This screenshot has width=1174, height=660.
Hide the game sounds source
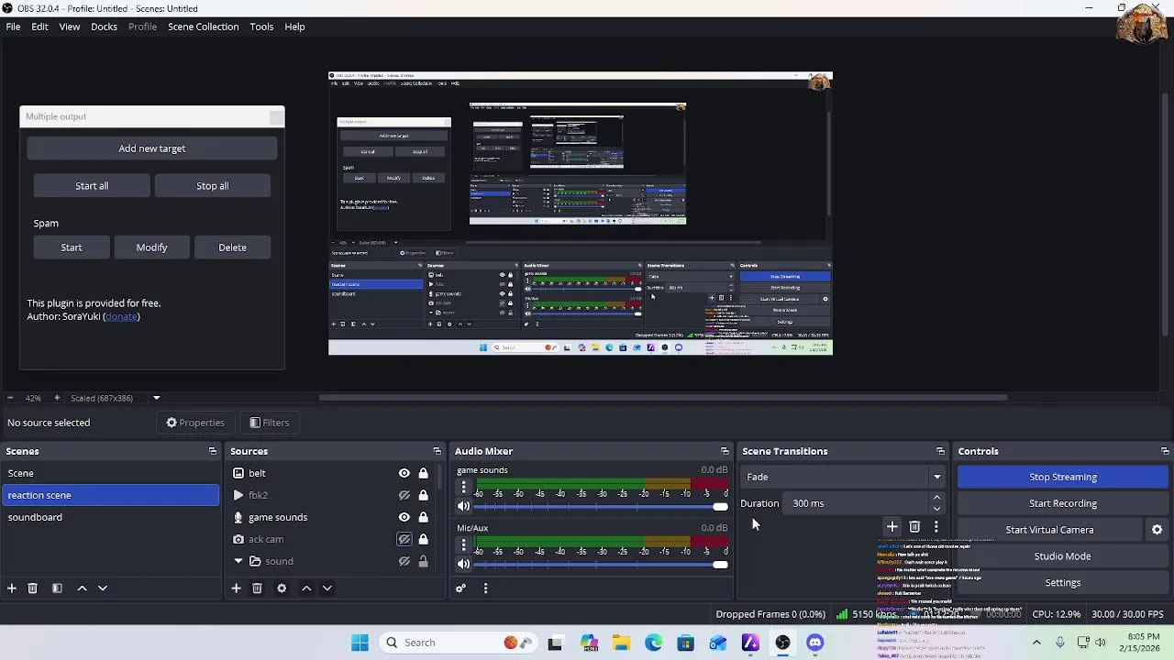[404, 517]
